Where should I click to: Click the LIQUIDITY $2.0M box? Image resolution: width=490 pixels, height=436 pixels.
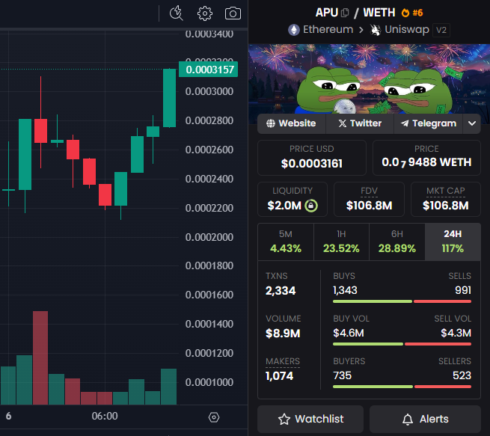tap(293, 199)
